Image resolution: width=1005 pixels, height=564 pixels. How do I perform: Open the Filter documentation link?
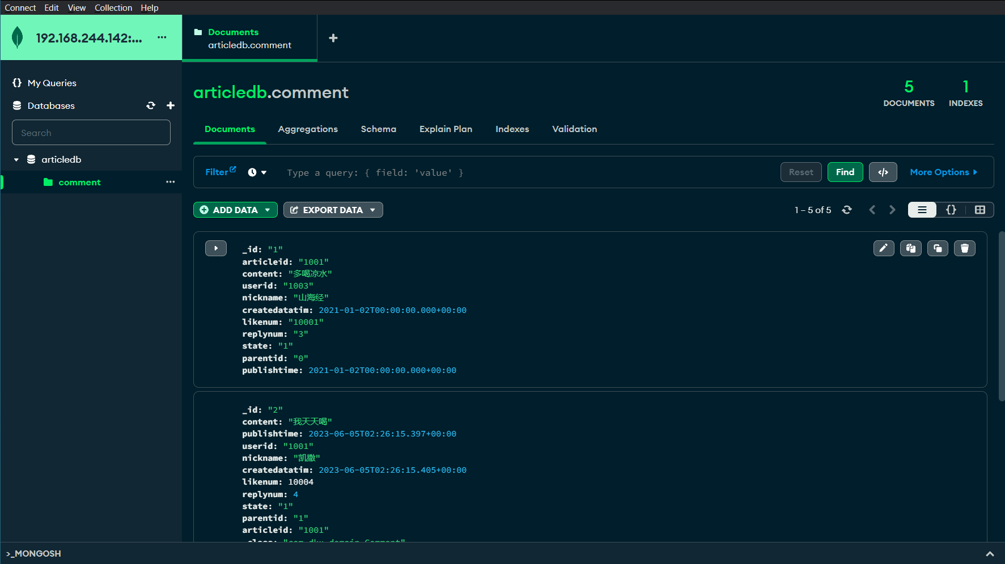pos(220,172)
